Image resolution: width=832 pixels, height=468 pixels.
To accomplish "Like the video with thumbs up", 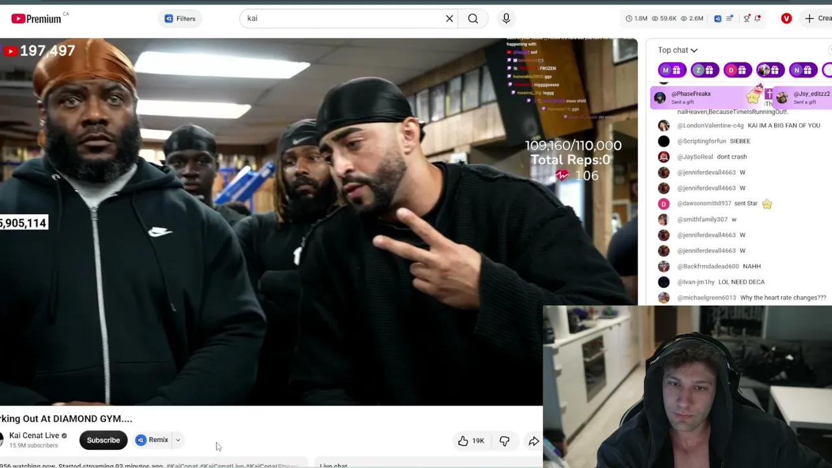I will [x=471, y=441].
